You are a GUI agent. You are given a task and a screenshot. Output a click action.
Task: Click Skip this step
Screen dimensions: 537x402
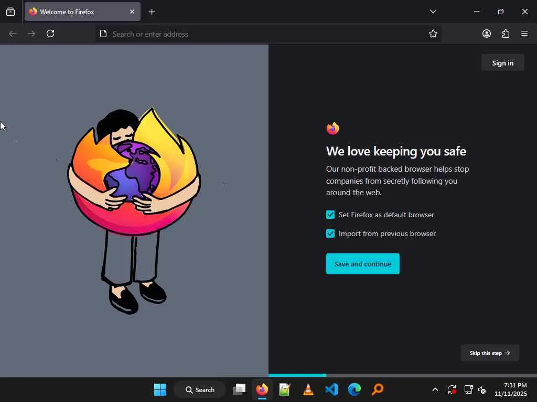490,353
